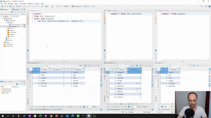This screenshot has height=118, width=211.
Task: Open the Navigate menu
Action: [x=11, y=4]
